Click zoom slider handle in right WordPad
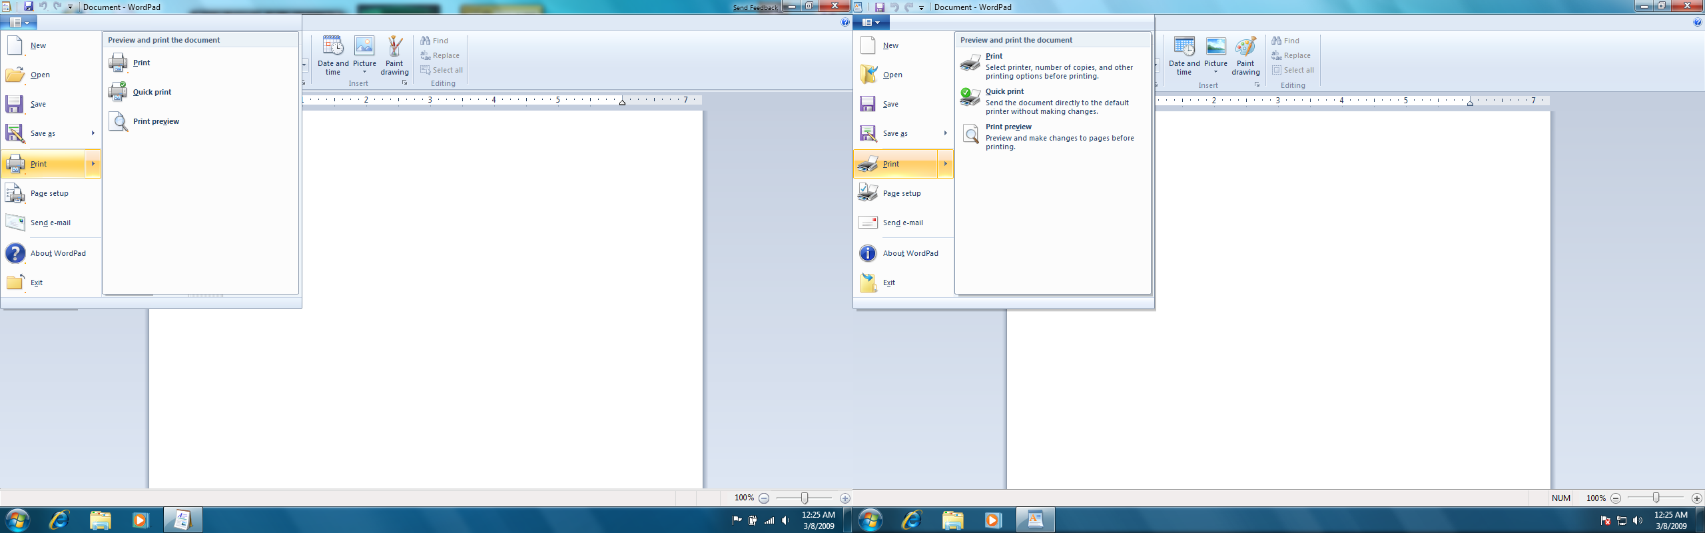1705x533 pixels. click(x=1656, y=498)
